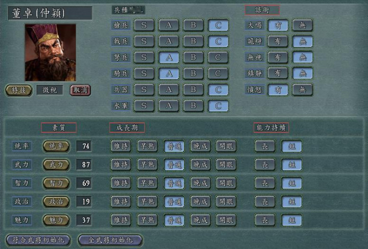Enable 憤怒 with the 有 button
This screenshot has height=249, width=368.
[x=278, y=89]
